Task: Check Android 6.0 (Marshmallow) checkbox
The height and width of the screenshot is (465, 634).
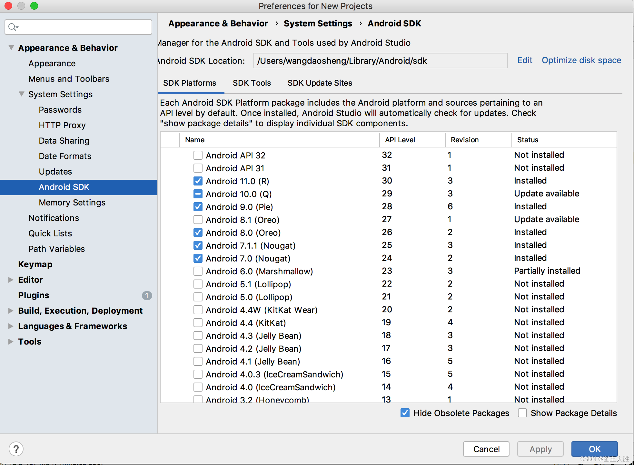Action: 198,271
